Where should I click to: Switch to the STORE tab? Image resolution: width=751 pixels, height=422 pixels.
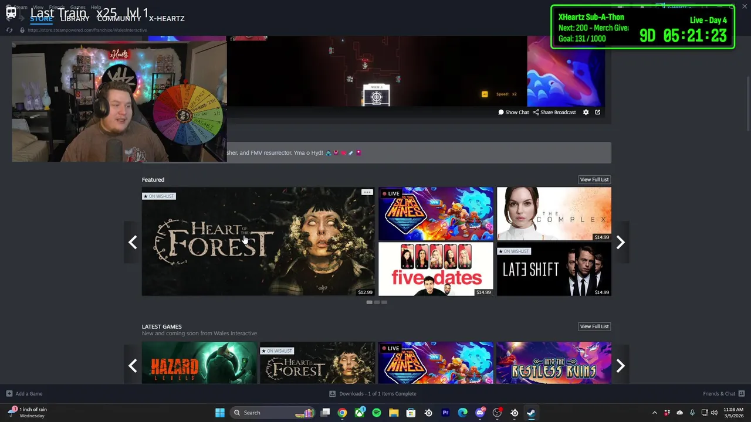coord(41,18)
